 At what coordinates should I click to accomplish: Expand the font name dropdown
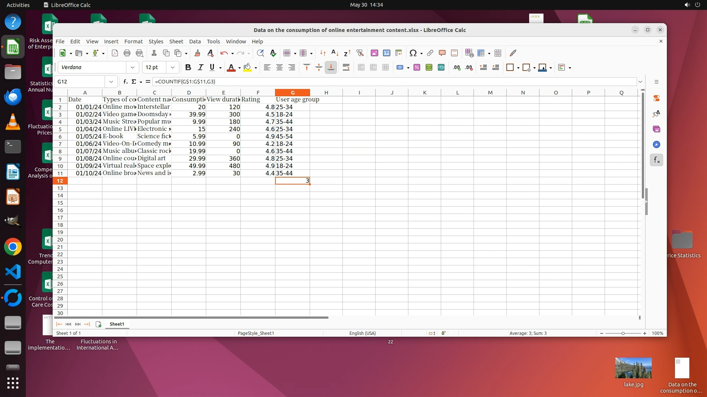tap(132, 67)
